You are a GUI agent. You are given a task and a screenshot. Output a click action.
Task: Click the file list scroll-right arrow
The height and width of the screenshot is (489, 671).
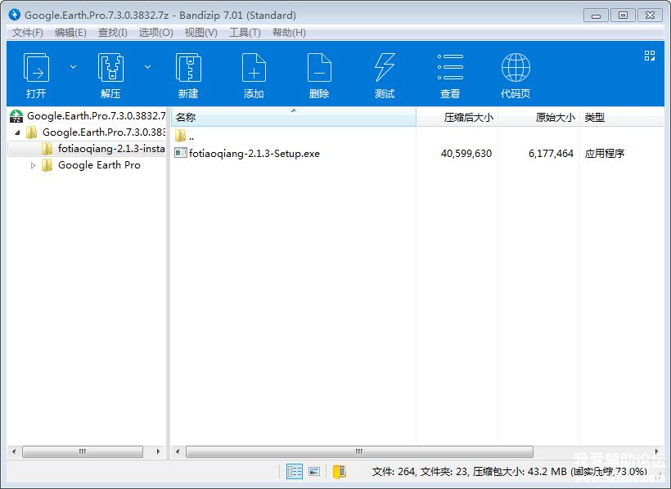click(x=657, y=451)
